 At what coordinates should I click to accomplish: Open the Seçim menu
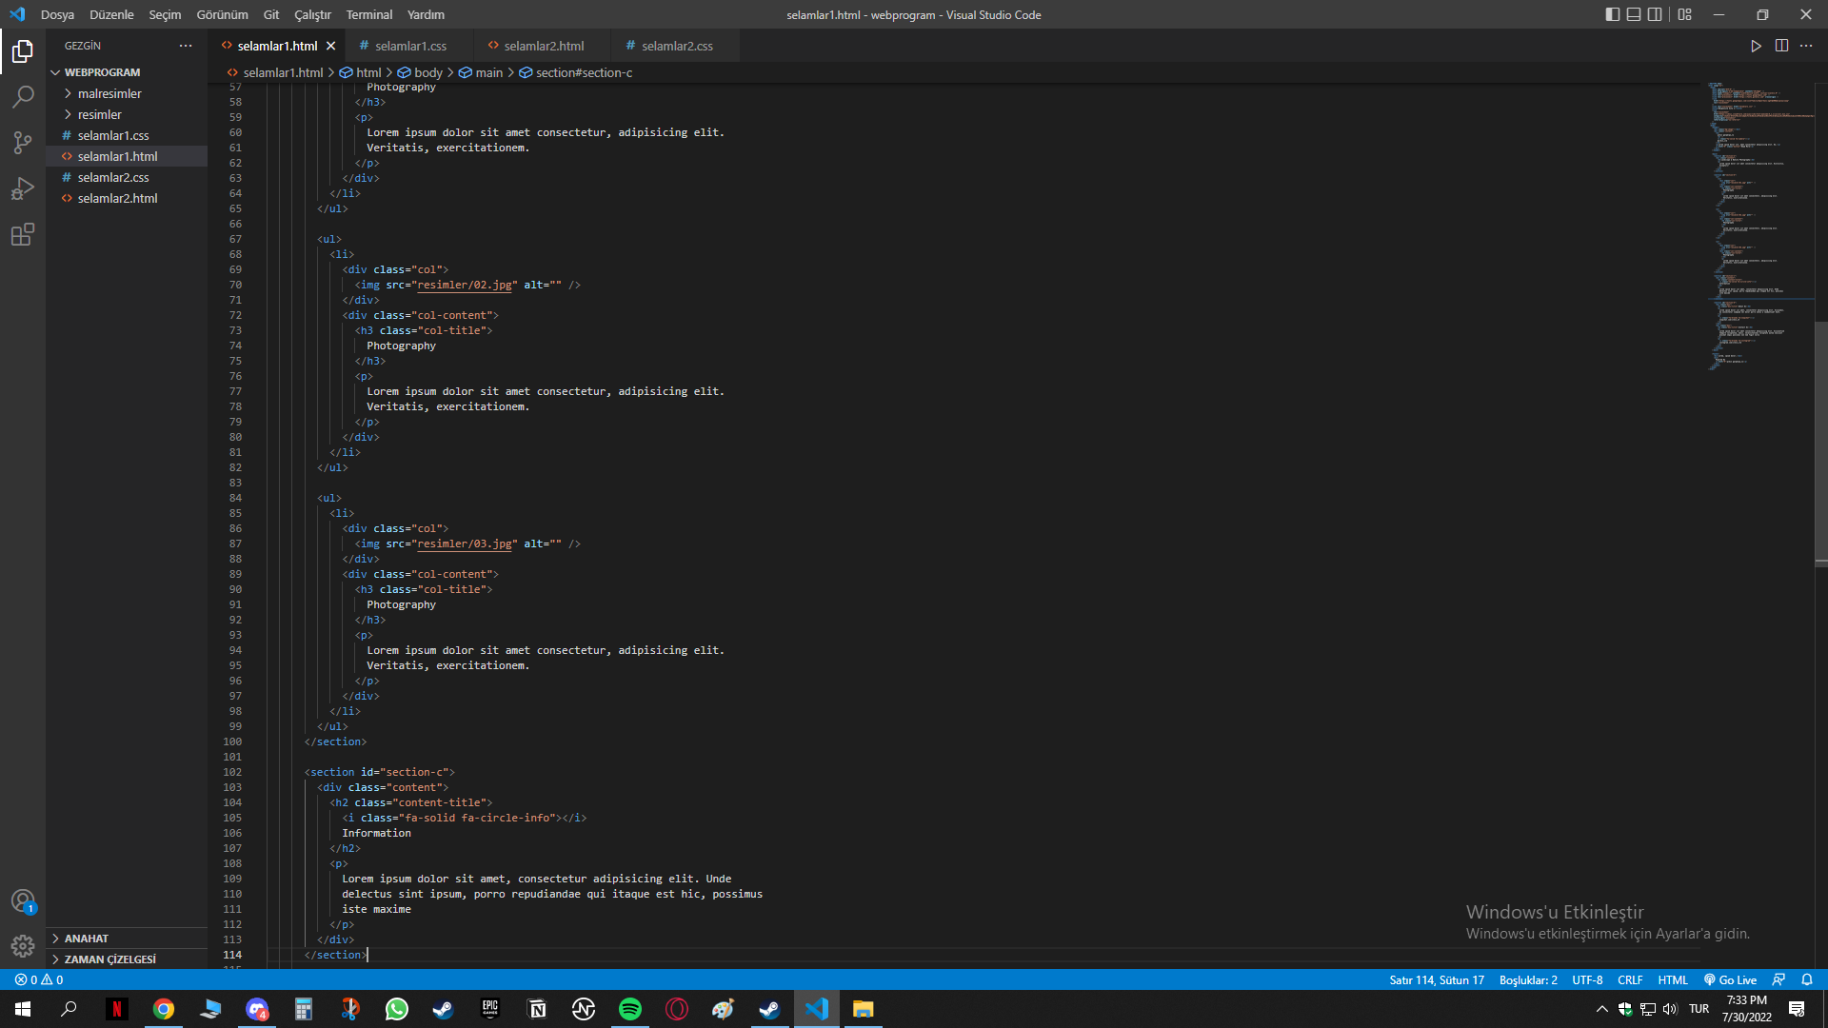coord(165,14)
